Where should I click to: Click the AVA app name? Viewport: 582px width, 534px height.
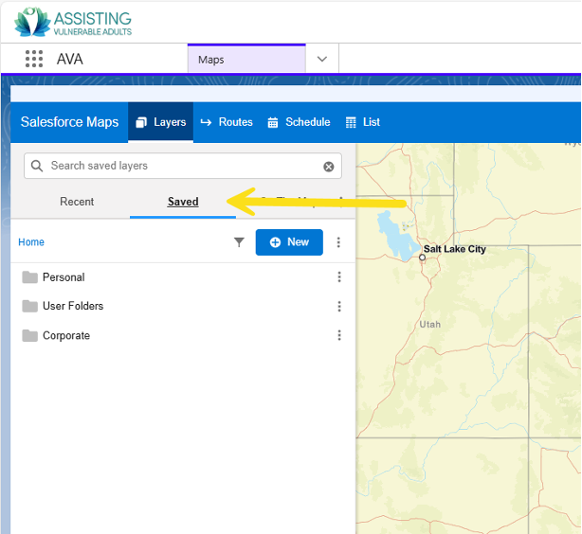70,59
